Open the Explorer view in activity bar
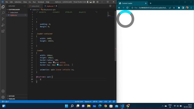Viewport: 194px width, 109px height. [3, 7]
